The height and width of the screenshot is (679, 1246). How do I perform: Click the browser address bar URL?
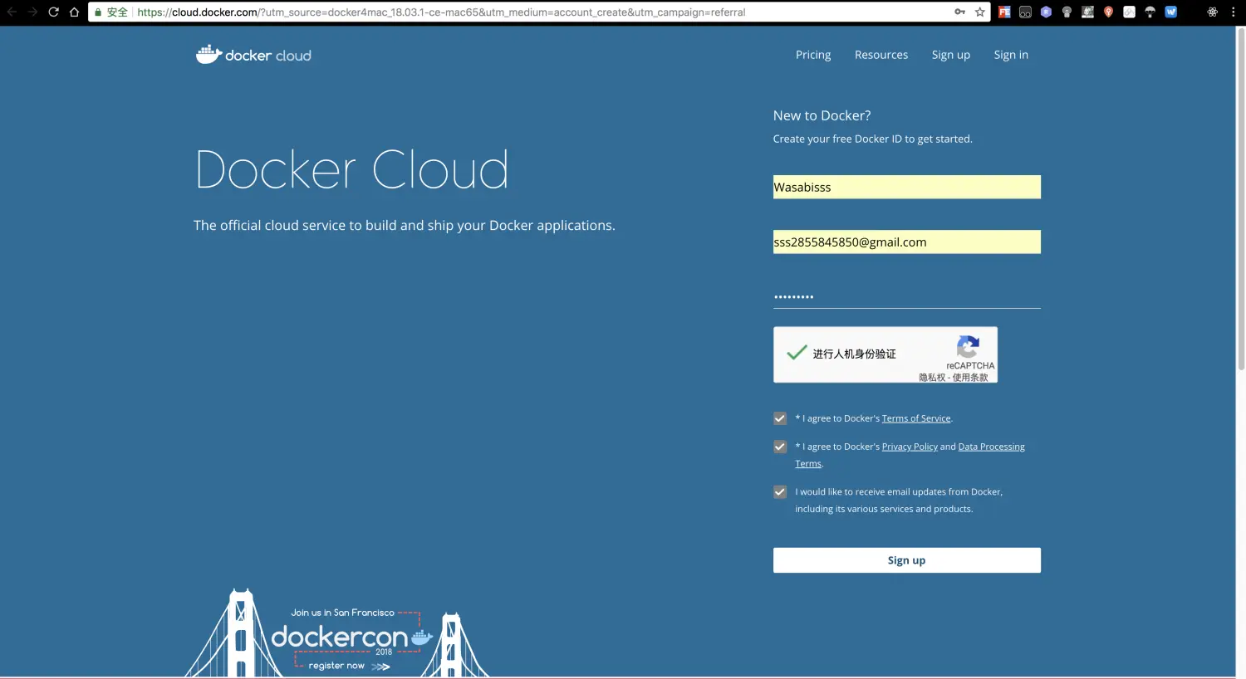[x=441, y=12]
